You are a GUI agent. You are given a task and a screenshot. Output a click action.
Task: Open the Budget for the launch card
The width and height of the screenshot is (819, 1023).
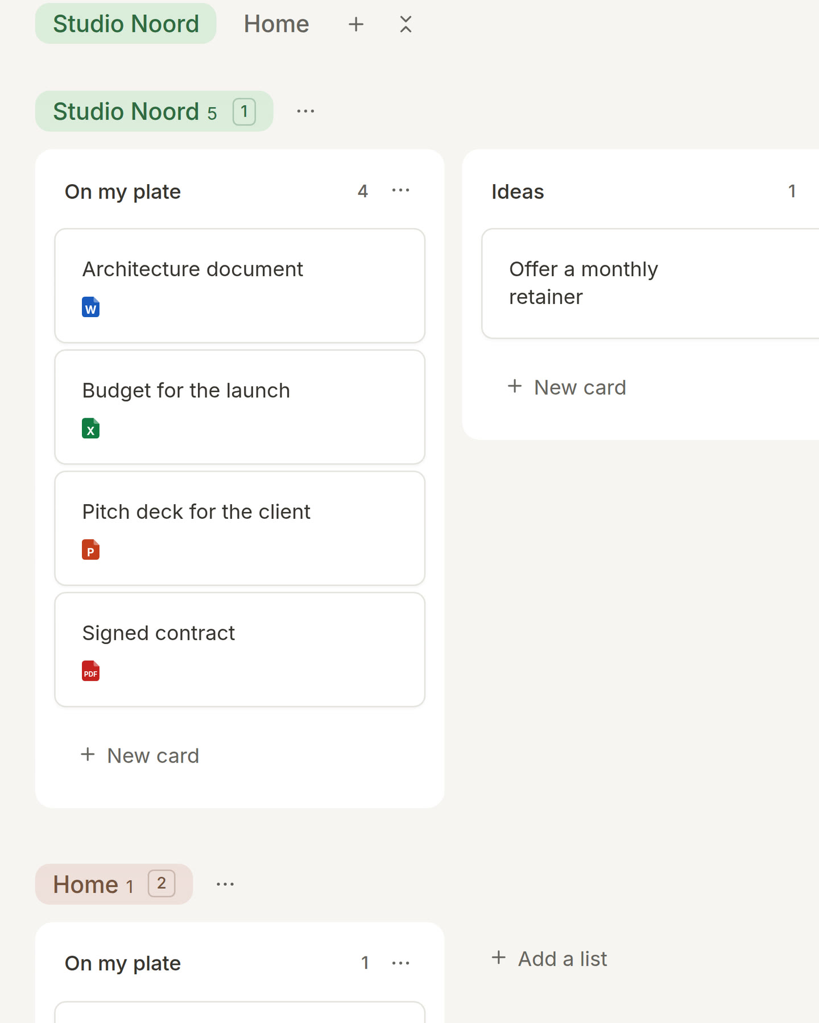click(x=239, y=407)
